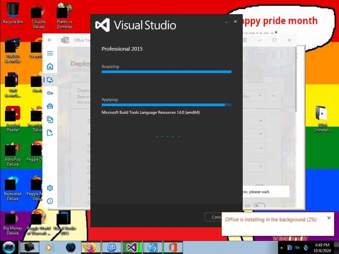Collapse the deploy section chevron in Office Tool
The width and height of the screenshot is (339, 254).
273,96
